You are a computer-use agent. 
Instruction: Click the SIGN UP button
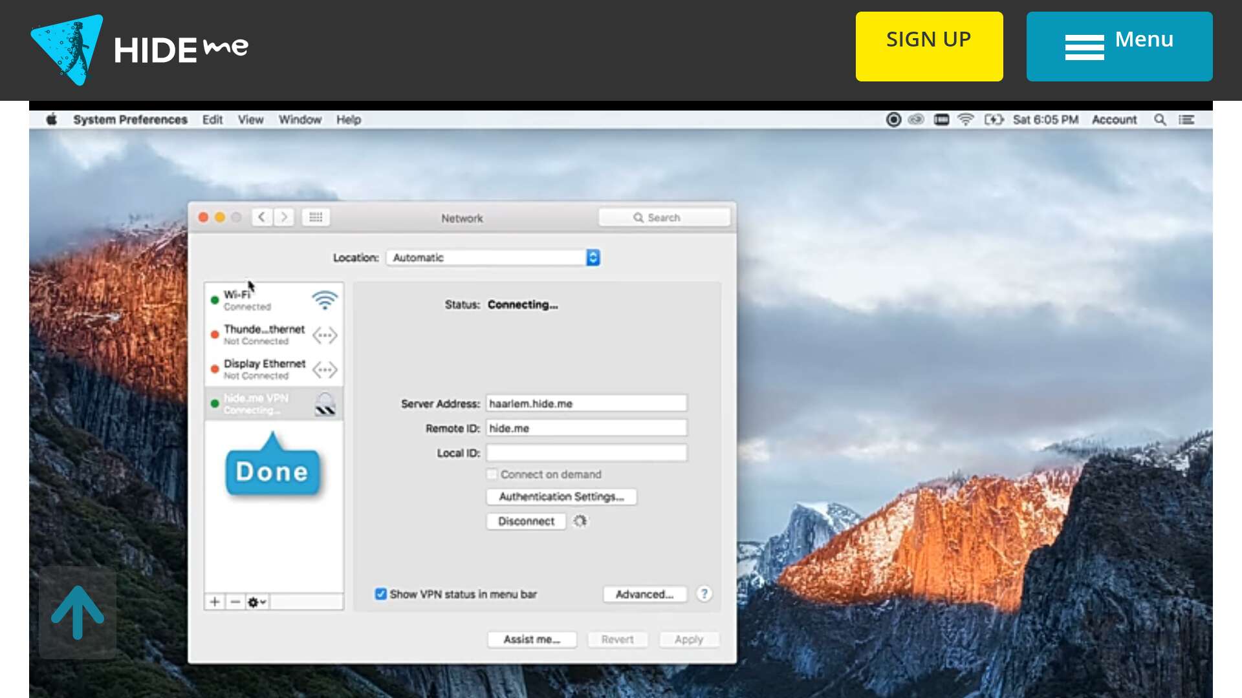click(929, 47)
